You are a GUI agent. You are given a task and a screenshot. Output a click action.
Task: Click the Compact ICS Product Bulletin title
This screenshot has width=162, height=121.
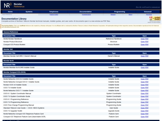click(14, 45)
